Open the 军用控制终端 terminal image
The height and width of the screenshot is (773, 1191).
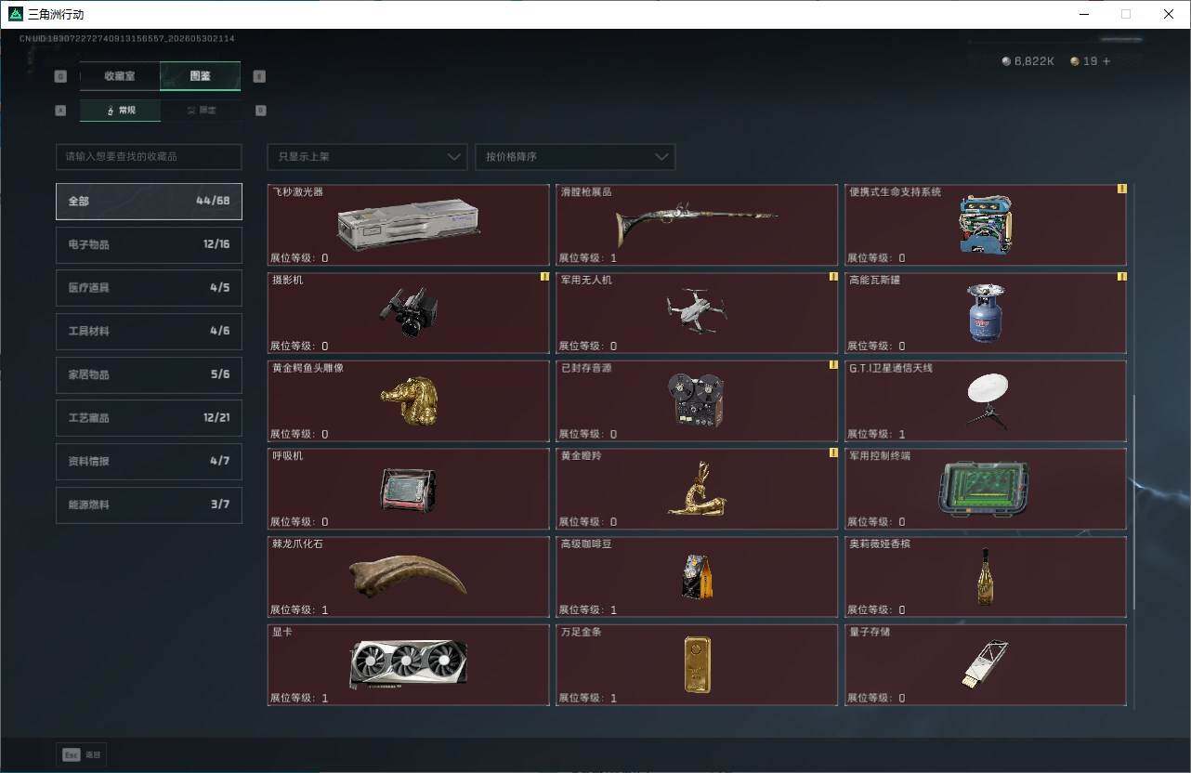(x=985, y=488)
